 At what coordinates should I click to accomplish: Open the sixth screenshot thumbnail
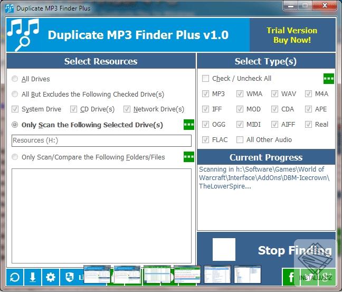click(x=248, y=275)
